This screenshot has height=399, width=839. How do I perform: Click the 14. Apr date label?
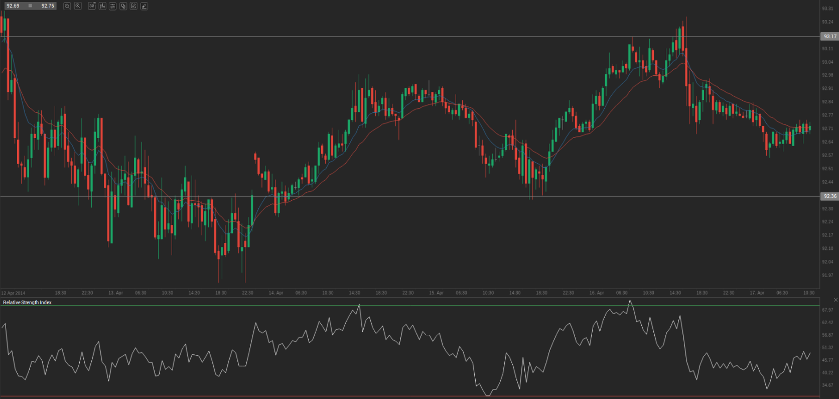[x=275, y=293]
